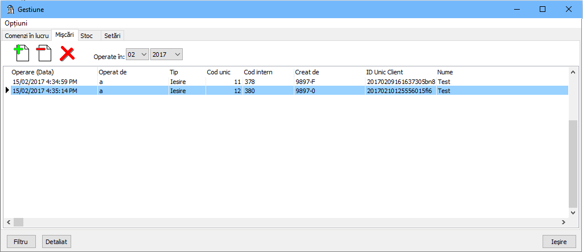The height and width of the screenshot is (252, 583).
Task: Open the year dropdown showing 2017
Action: [x=167, y=54]
